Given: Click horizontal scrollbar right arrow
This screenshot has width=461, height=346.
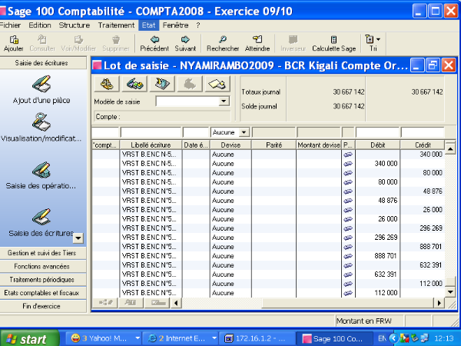Looking at the screenshot, I should click(439, 303).
